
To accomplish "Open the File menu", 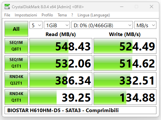I will pos(7,15).
